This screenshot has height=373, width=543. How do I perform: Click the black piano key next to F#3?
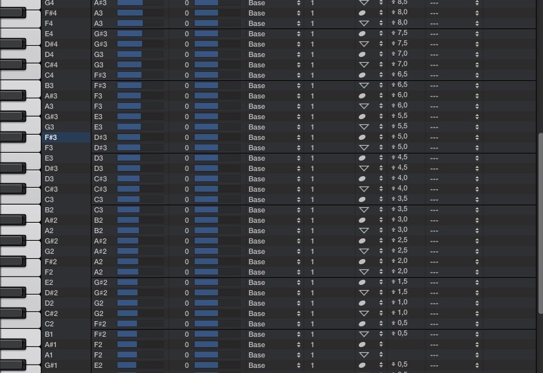12,137
